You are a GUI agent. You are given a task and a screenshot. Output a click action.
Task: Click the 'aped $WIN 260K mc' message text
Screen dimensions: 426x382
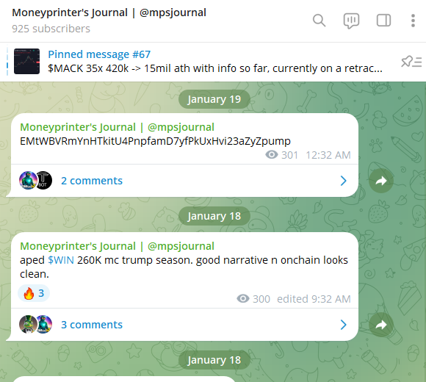coord(184,267)
